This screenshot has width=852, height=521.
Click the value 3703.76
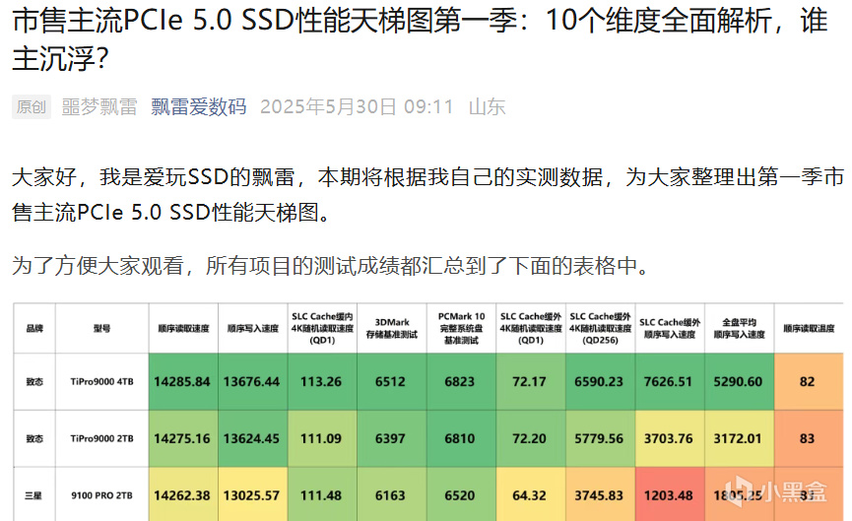[669, 438]
